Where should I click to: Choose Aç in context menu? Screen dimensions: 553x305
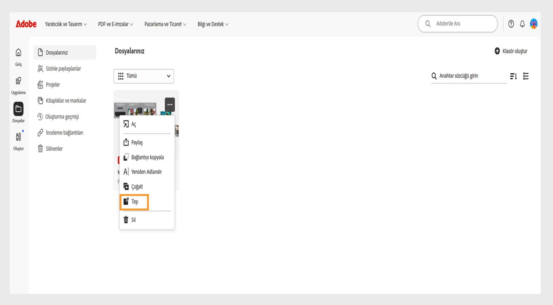147,124
